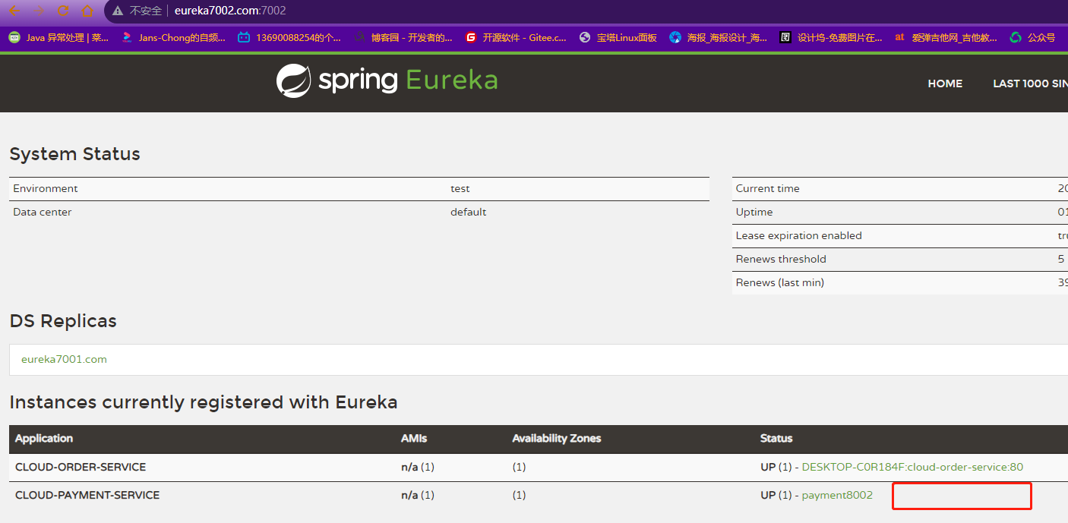The height and width of the screenshot is (523, 1068).
Task: Open the 开源软件 Gitee bookmark
Action: 516,37
